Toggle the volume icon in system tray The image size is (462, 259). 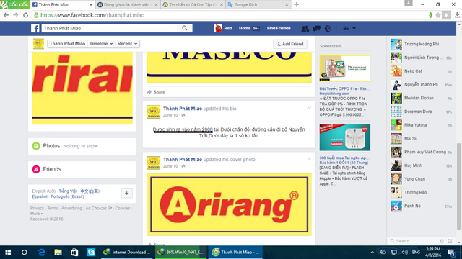tap(405, 253)
